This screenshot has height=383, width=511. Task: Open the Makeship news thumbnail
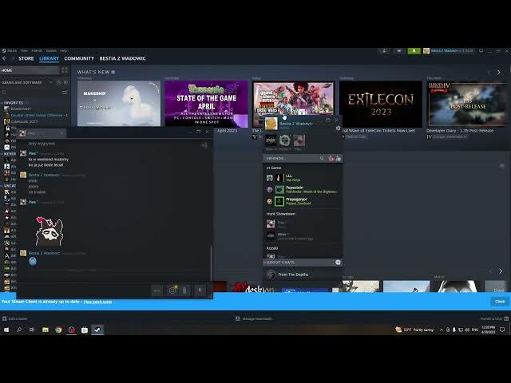(119, 104)
